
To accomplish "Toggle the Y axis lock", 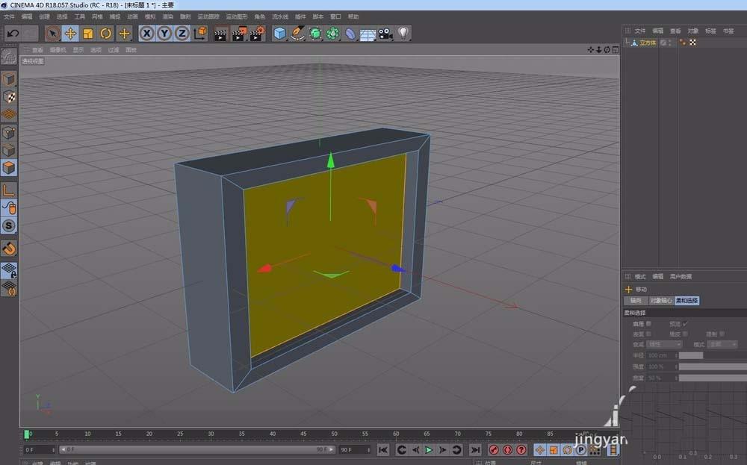I will [x=164, y=33].
